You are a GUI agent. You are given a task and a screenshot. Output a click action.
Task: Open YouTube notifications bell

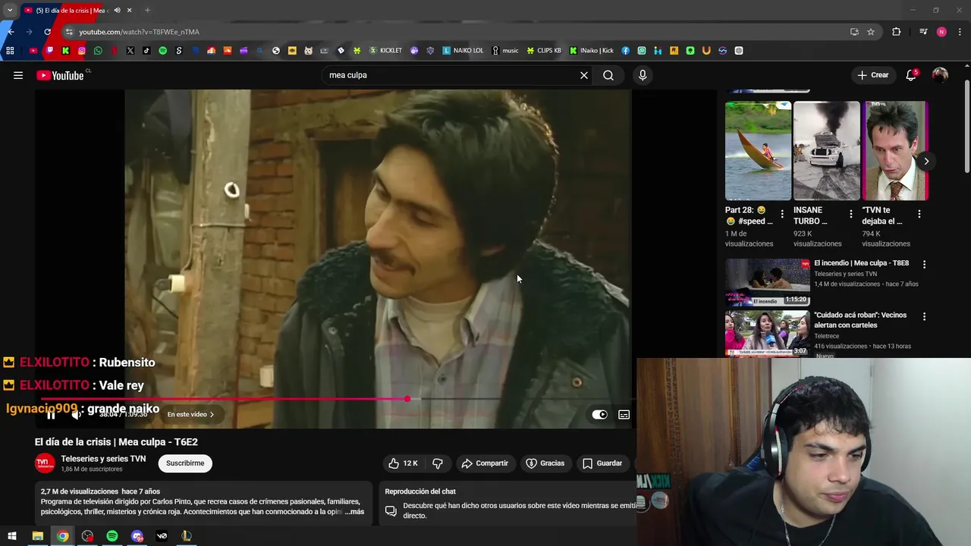pos(911,75)
